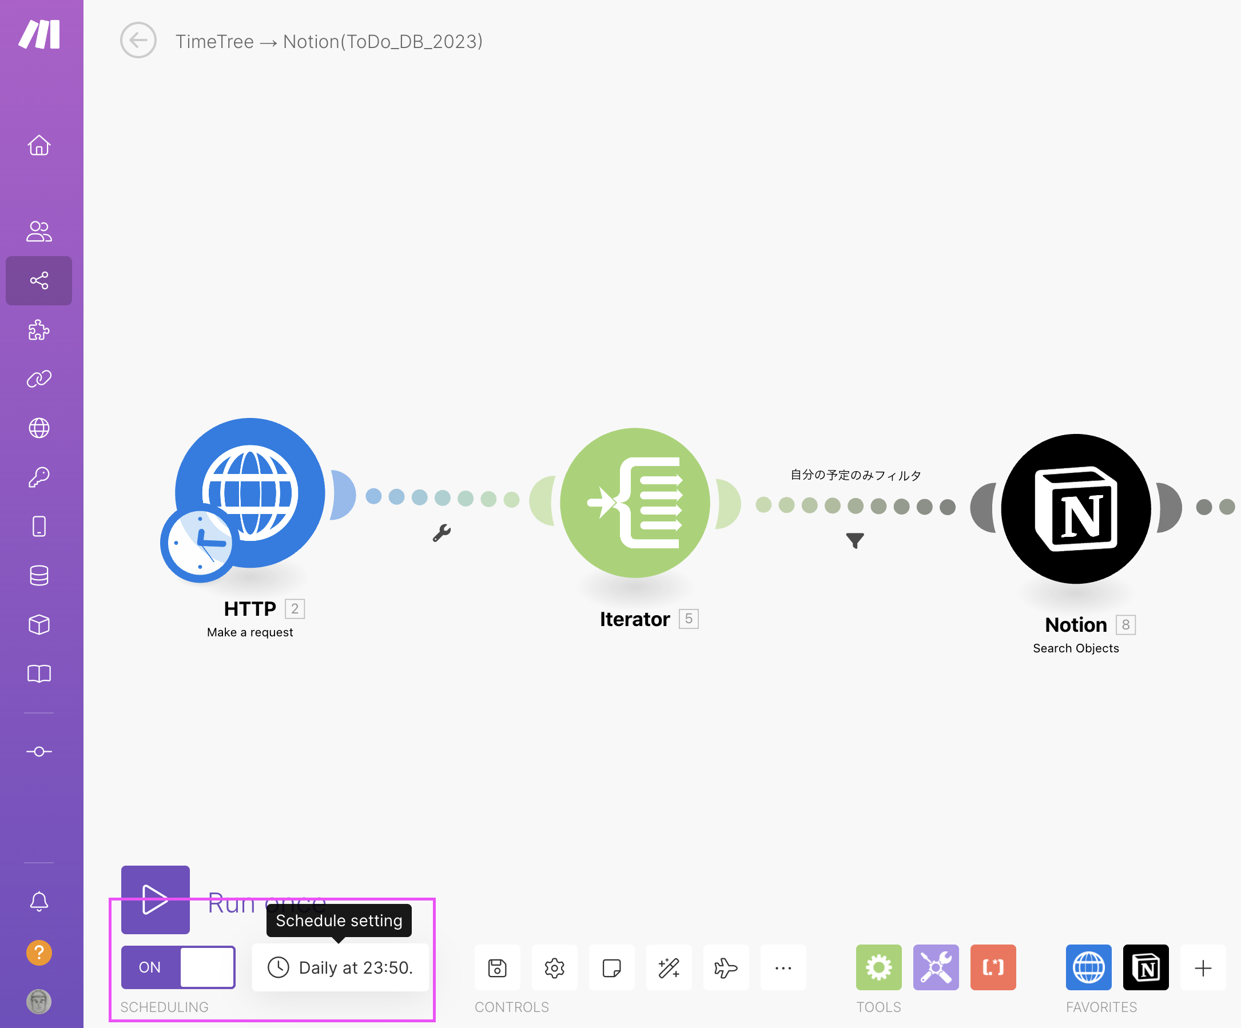The height and width of the screenshot is (1028, 1241).
Task: Open Devices phone icon in the sidebar
Action: (39, 526)
